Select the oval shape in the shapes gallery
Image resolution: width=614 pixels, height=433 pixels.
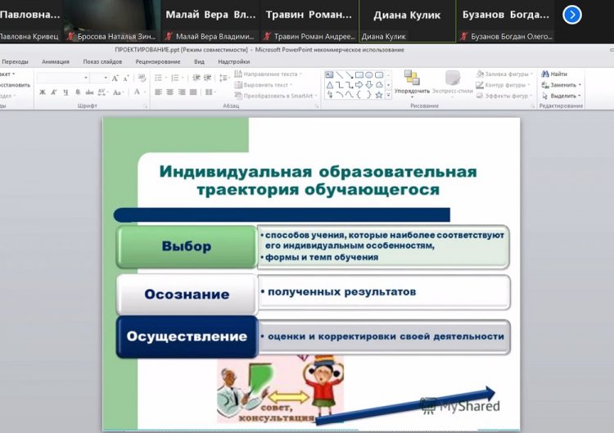coord(368,74)
